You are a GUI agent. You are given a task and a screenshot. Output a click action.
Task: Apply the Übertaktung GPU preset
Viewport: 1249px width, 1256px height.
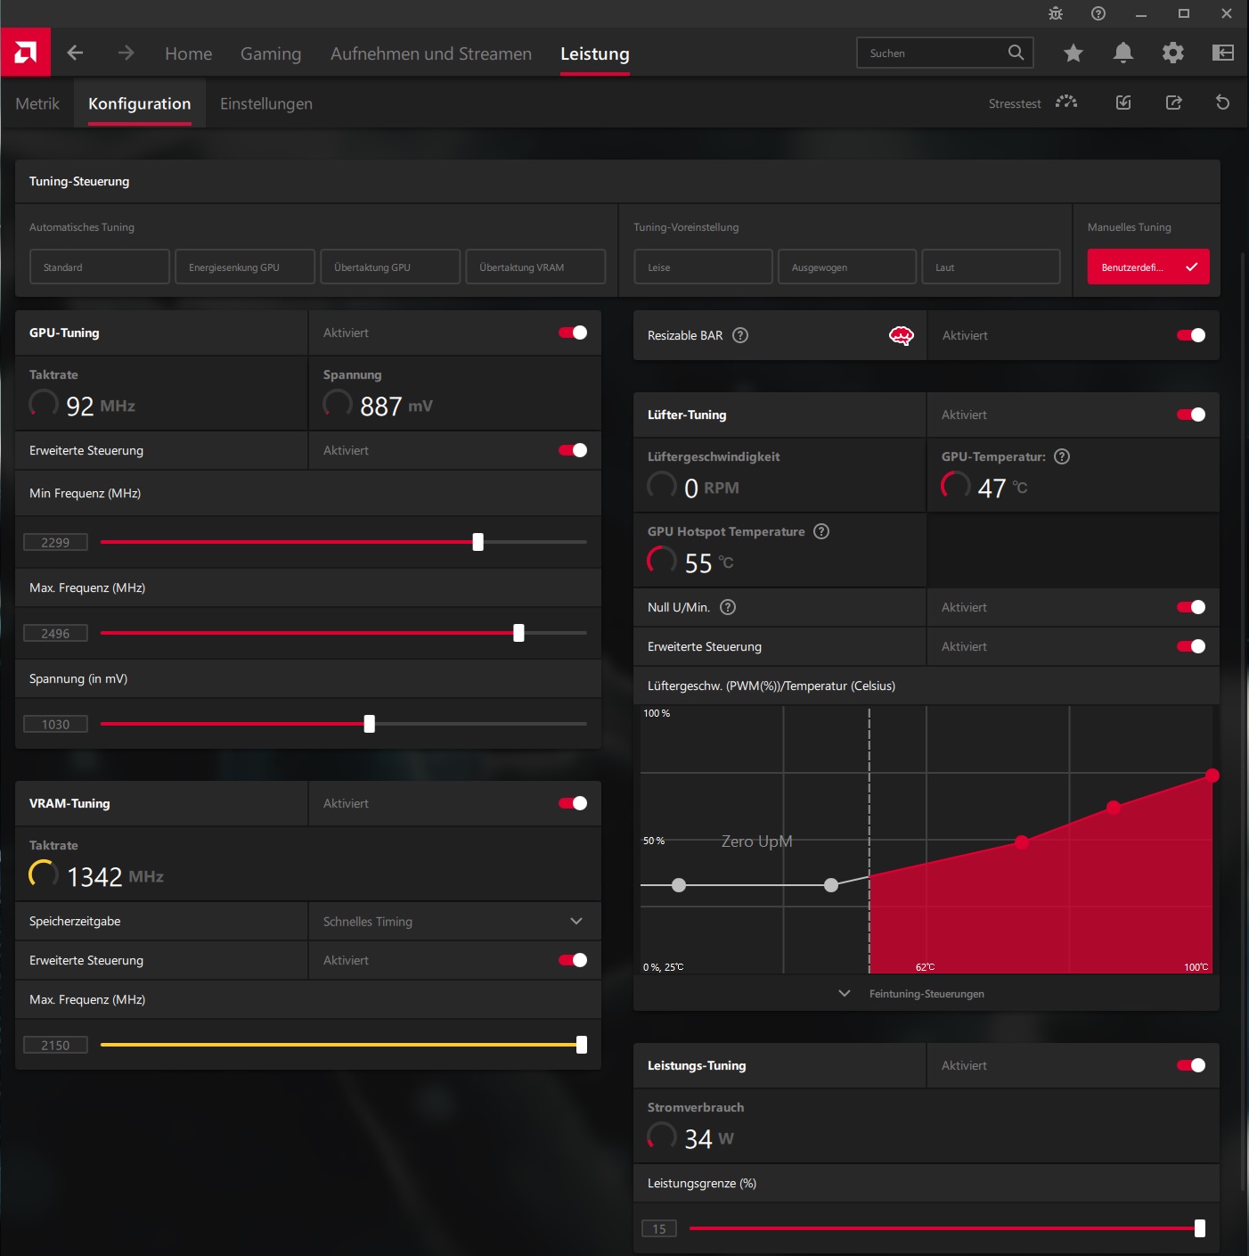[390, 267]
